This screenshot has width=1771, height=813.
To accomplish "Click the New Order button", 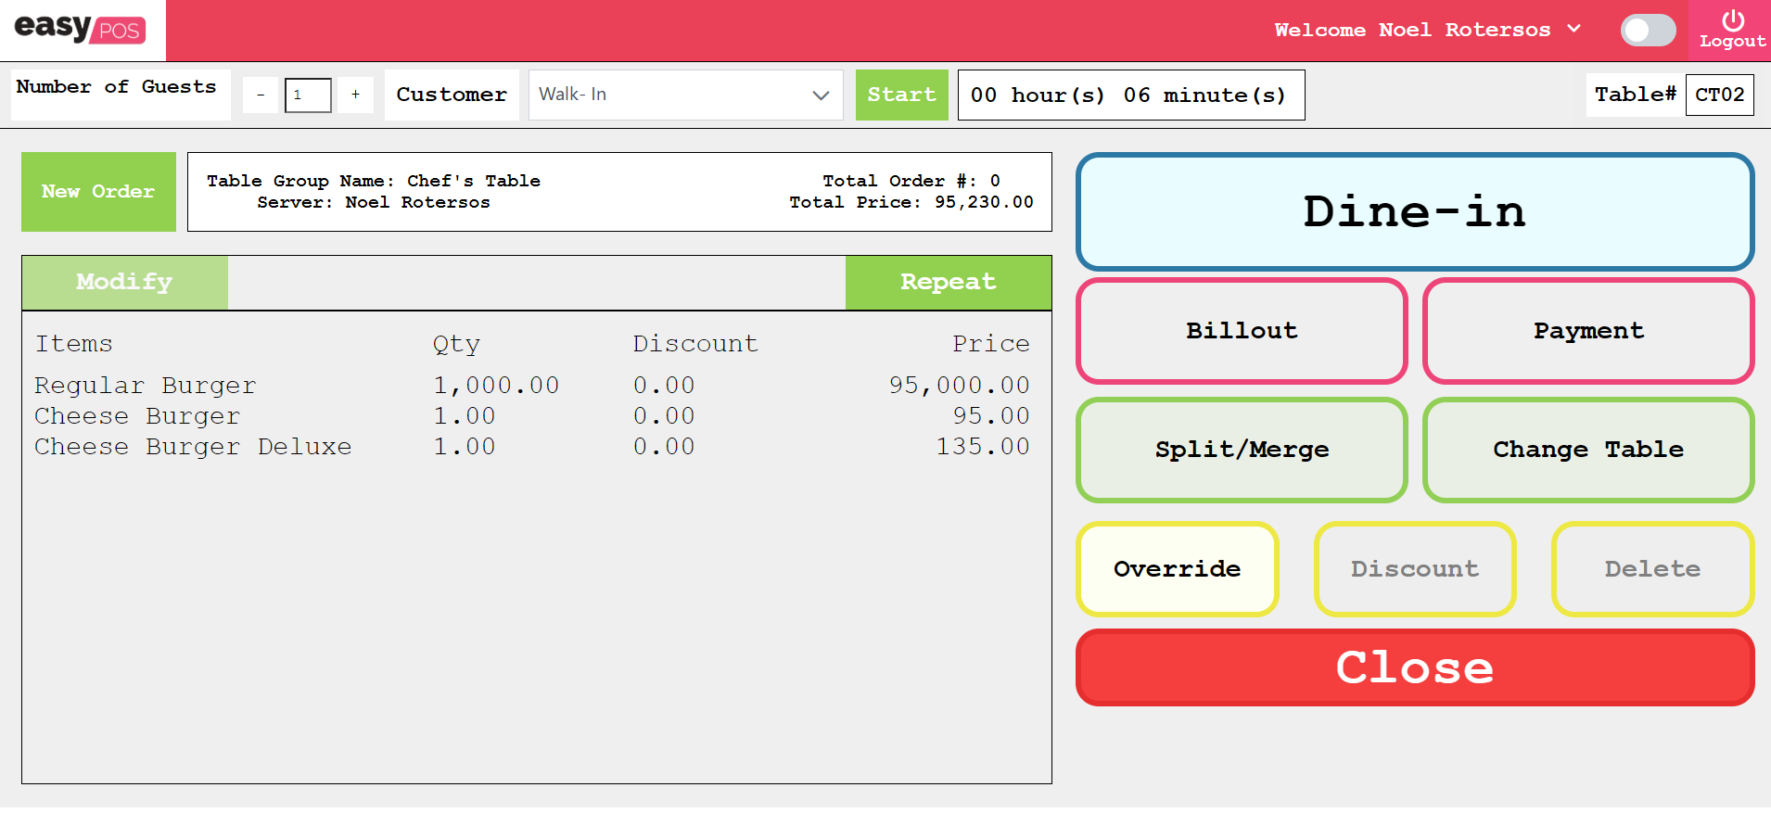I will pyautogui.click(x=98, y=192).
